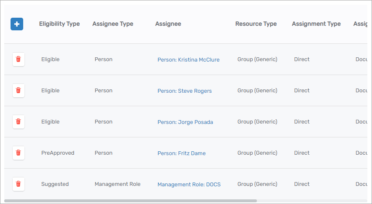This screenshot has width=372, height=204.
Task: Open the Management Role: DOCS link
Action: point(189,185)
